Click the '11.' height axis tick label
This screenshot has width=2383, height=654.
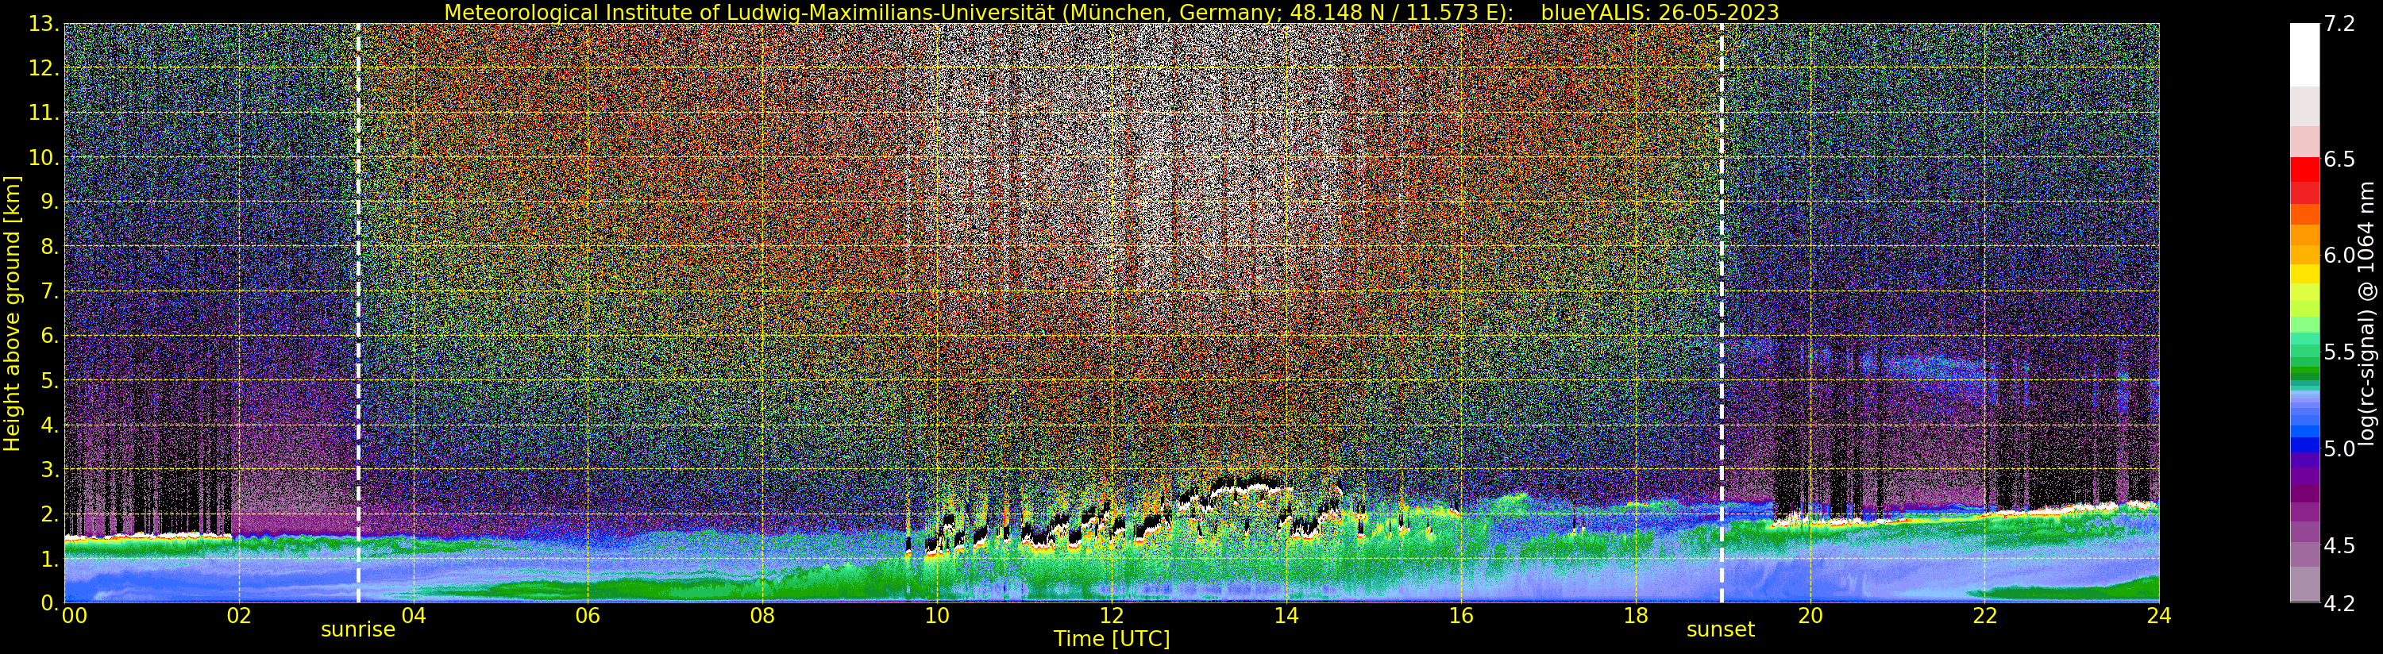click(44, 113)
